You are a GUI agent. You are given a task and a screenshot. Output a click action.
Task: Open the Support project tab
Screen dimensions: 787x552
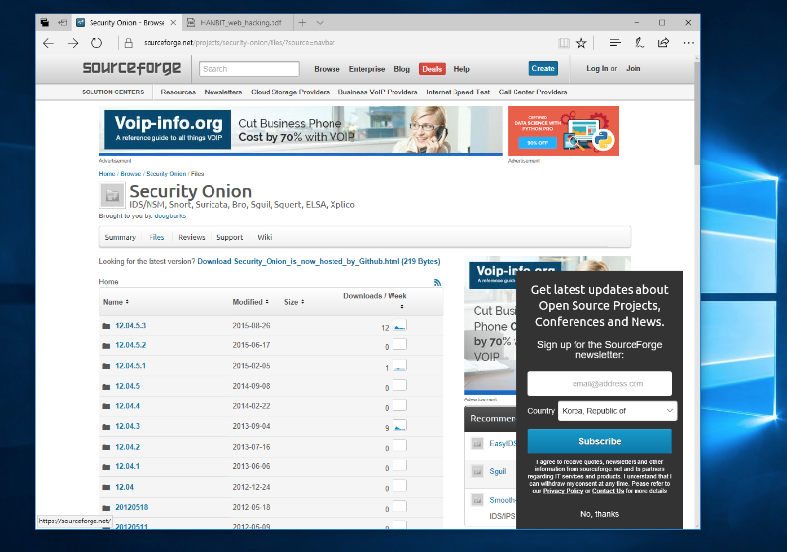[230, 237]
